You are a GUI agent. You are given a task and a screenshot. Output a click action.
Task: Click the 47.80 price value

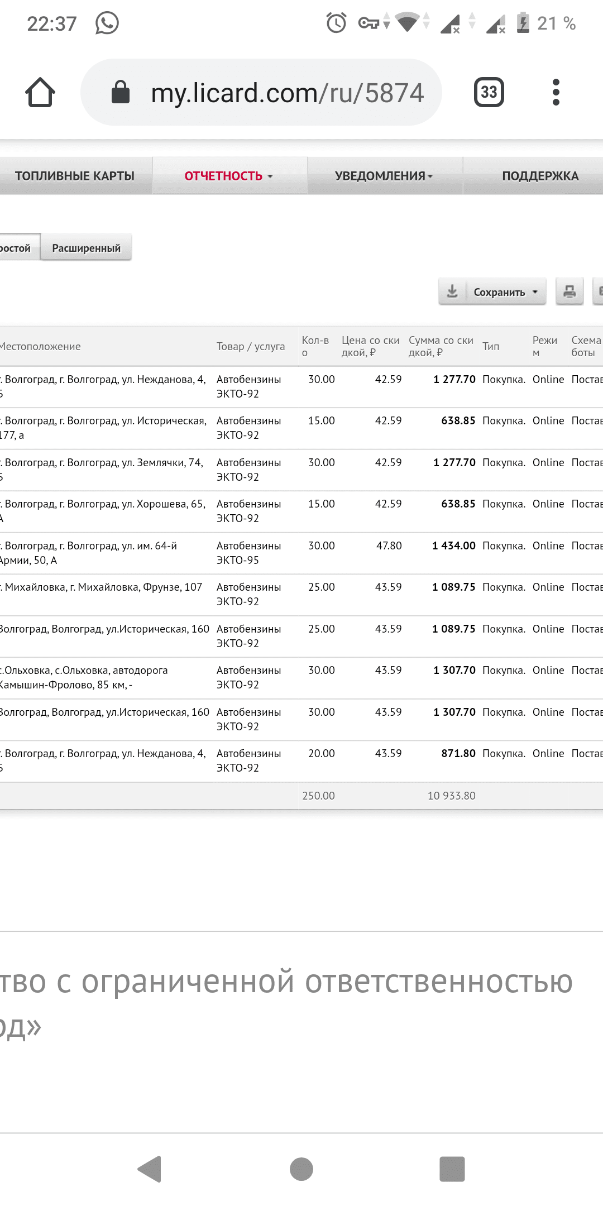pyautogui.click(x=389, y=545)
